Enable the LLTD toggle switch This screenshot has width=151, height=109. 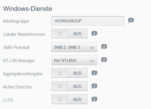coord(69,99)
